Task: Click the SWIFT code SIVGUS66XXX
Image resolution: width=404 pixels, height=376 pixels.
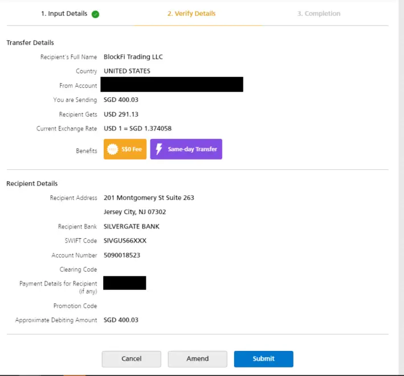Action: (125, 240)
